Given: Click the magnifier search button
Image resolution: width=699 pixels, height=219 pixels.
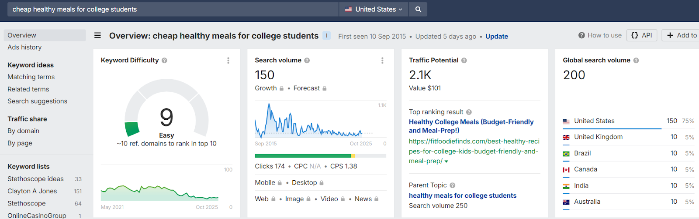Looking at the screenshot, I should (x=418, y=9).
